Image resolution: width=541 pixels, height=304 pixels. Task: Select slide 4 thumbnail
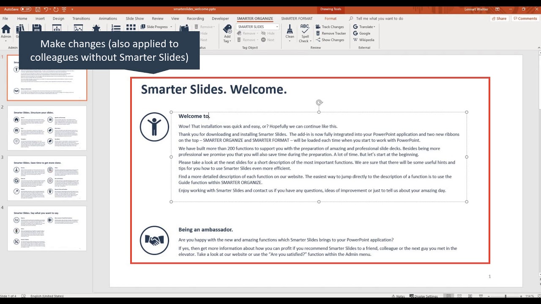(47, 228)
